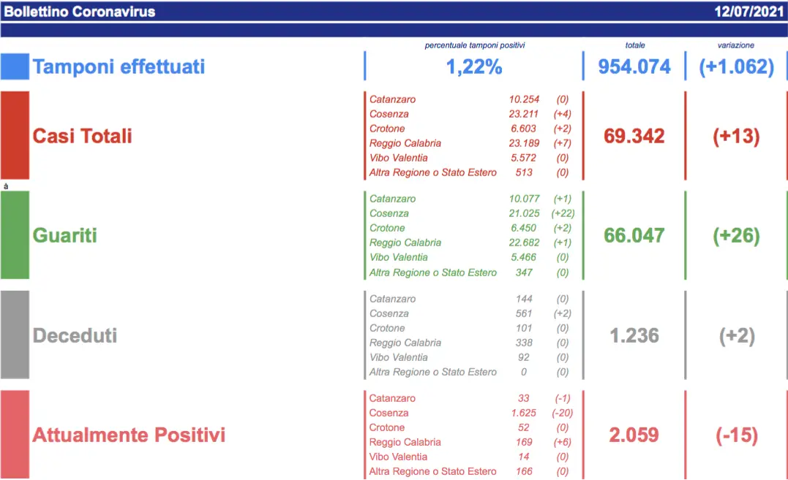The width and height of the screenshot is (788, 480).
Task: Click the 'percentuale tamponi positivi' column label
Action: 474,45
